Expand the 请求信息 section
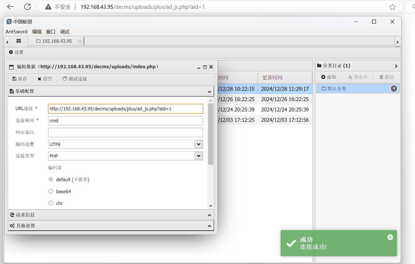 (x=210, y=215)
